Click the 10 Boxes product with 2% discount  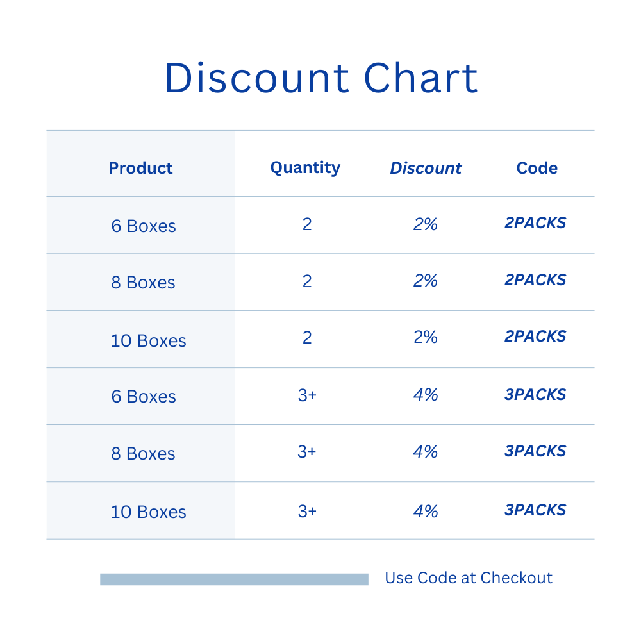[x=148, y=340]
